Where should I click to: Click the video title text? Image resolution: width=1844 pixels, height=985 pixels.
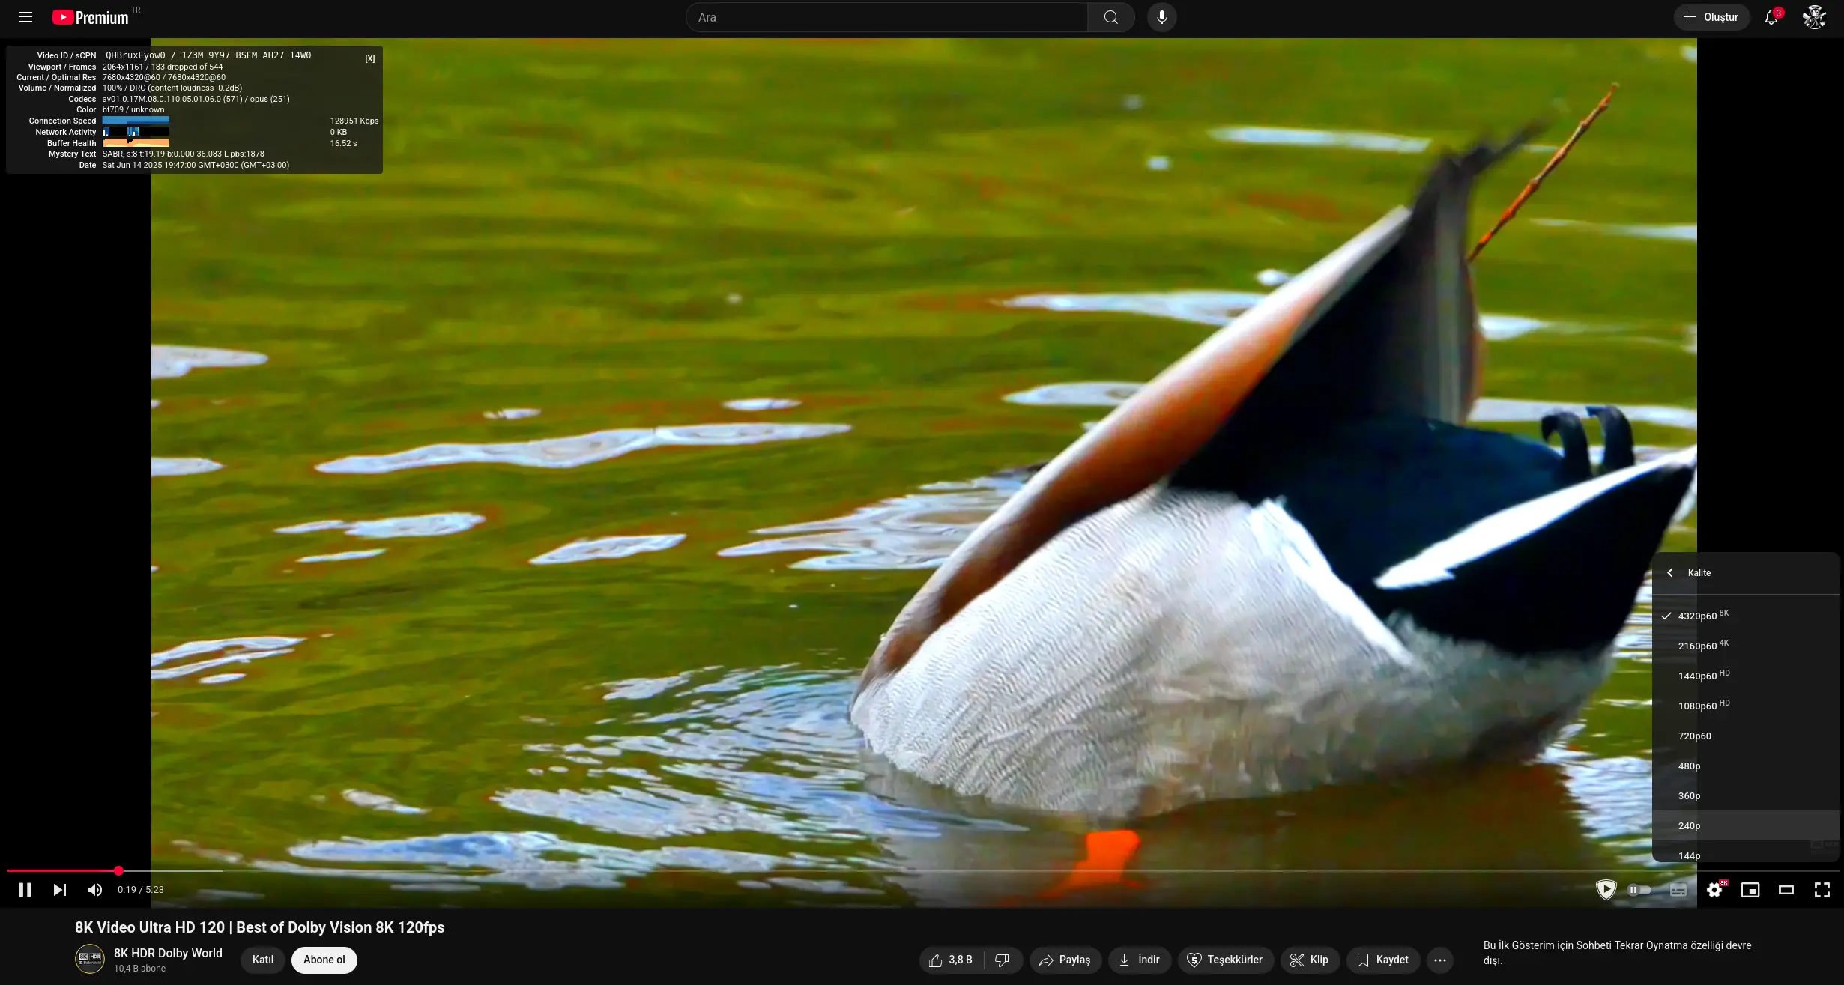(x=260, y=927)
